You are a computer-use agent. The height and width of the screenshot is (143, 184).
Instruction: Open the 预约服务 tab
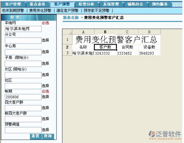(x=160, y=4)
